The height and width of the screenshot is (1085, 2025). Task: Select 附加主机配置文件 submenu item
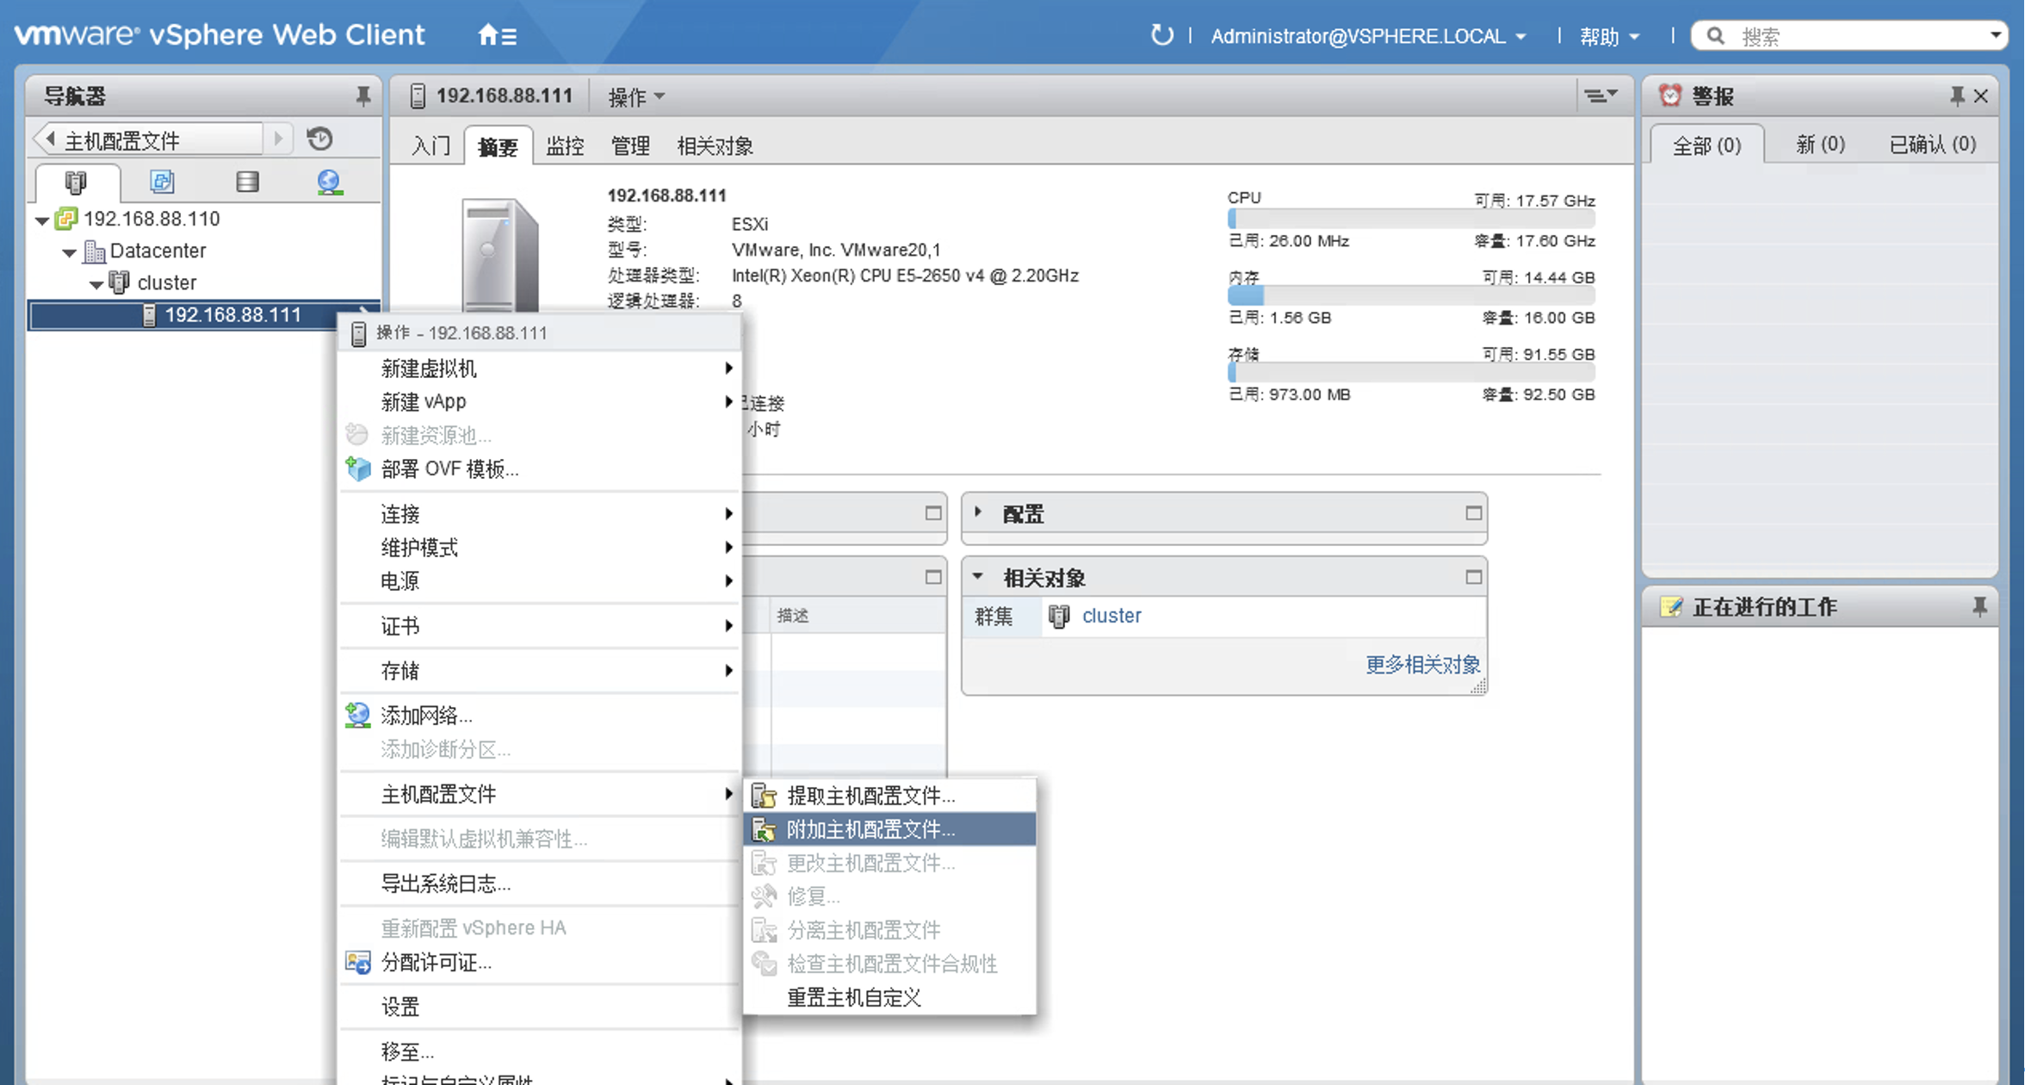click(889, 829)
